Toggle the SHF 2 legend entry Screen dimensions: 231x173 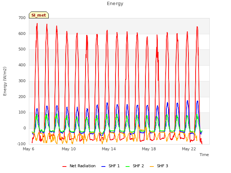[135, 166]
